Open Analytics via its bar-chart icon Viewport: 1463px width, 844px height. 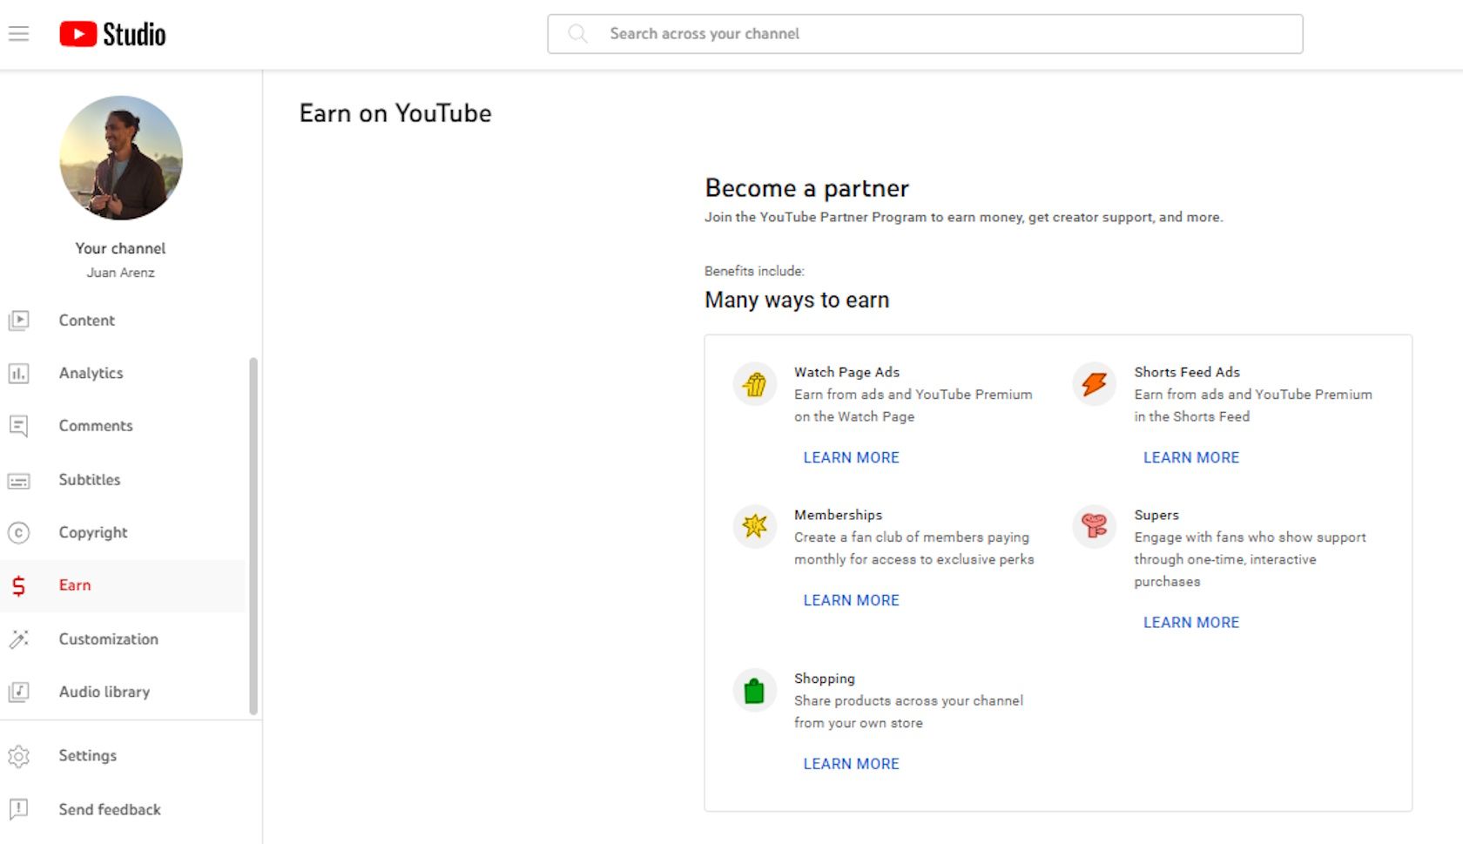pos(19,373)
